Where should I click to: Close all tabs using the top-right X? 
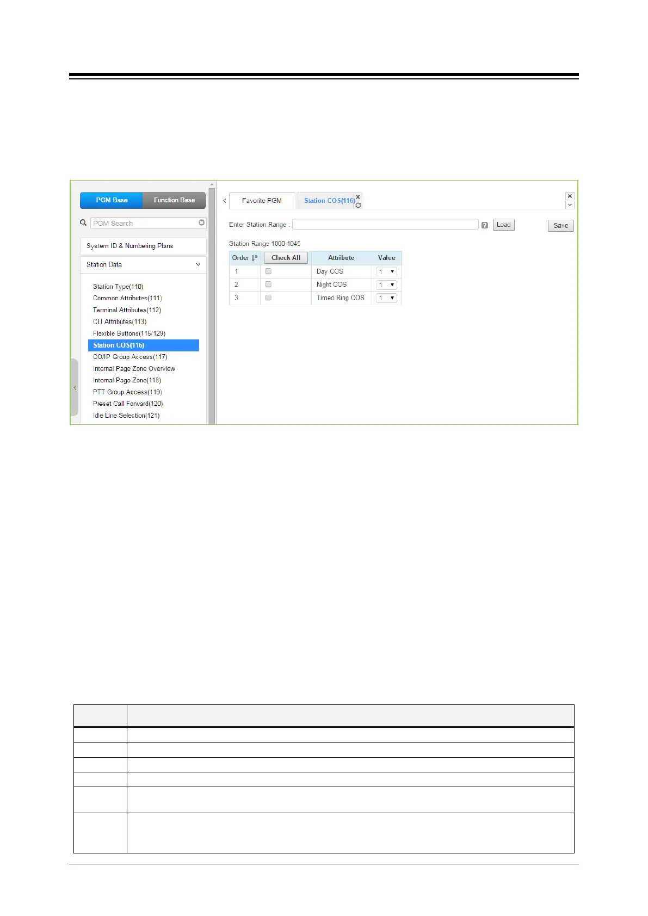pyautogui.click(x=570, y=196)
